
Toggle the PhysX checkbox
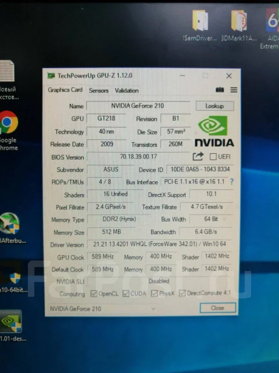coord(154,293)
